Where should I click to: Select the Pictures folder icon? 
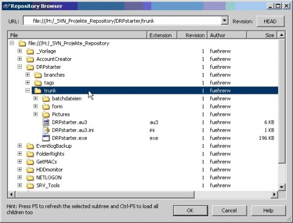(x=46, y=114)
